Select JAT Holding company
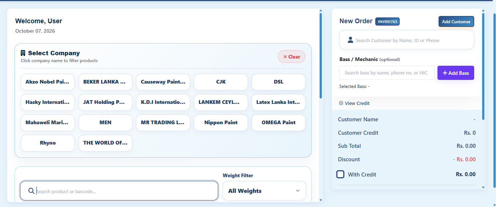Screen dimensions: 496x207 (105, 102)
